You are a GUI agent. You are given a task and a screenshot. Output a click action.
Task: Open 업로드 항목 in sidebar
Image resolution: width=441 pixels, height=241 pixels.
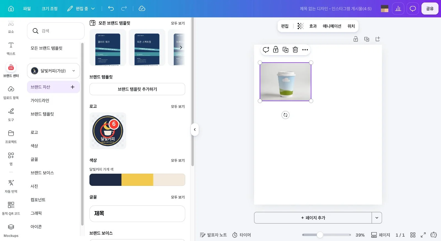[x=11, y=93]
